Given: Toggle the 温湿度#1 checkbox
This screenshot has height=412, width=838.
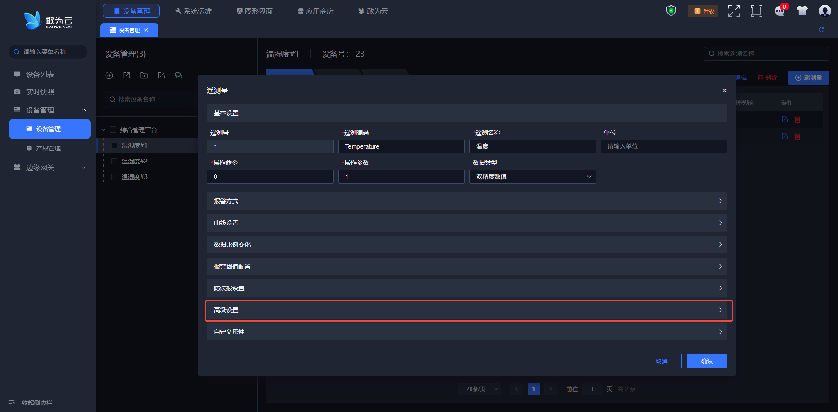Looking at the screenshot, I should click(114, 146).
